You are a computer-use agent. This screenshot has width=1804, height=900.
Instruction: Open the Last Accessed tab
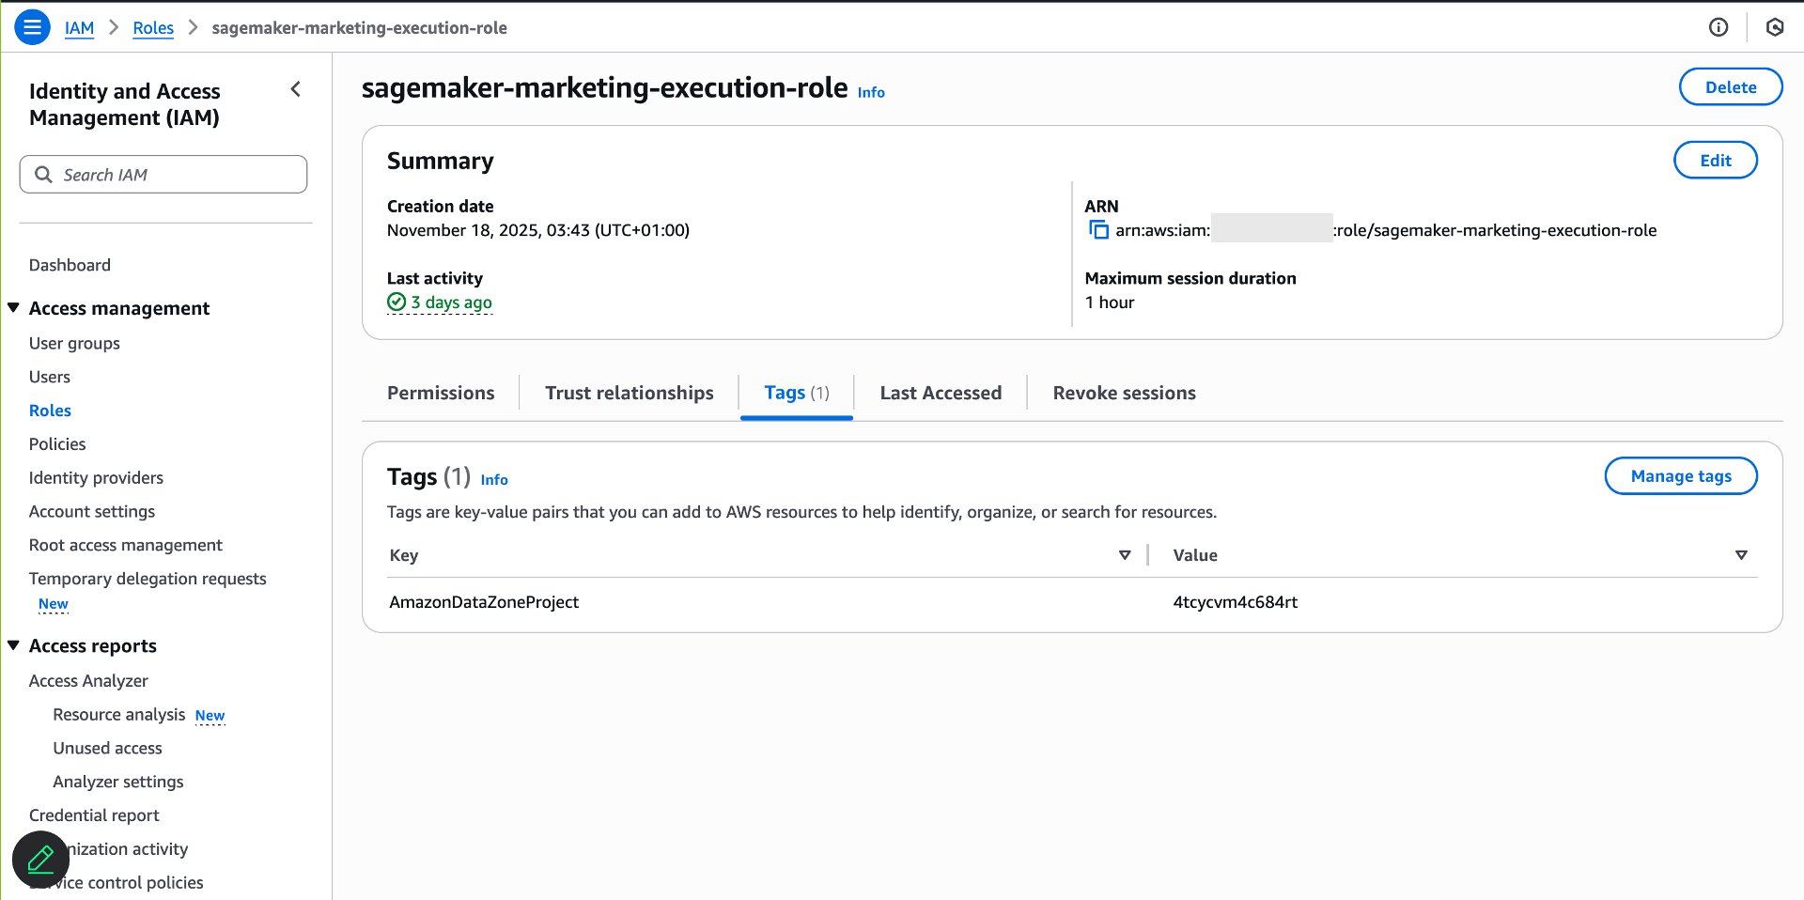point(940,393)
